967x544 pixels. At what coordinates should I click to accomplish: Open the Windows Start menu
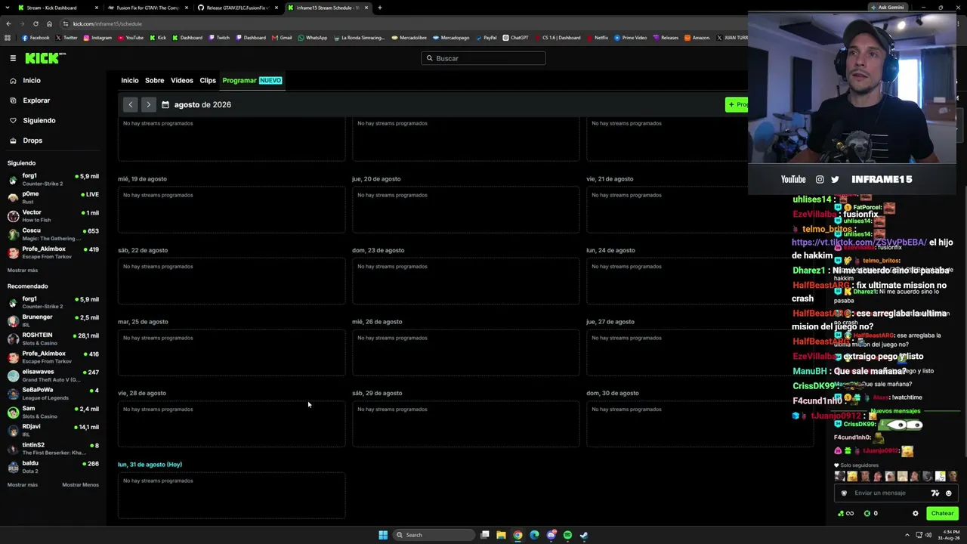383,535
